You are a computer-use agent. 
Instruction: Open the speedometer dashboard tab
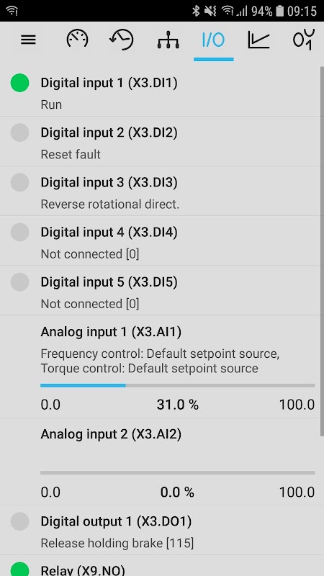click(77, 39)
